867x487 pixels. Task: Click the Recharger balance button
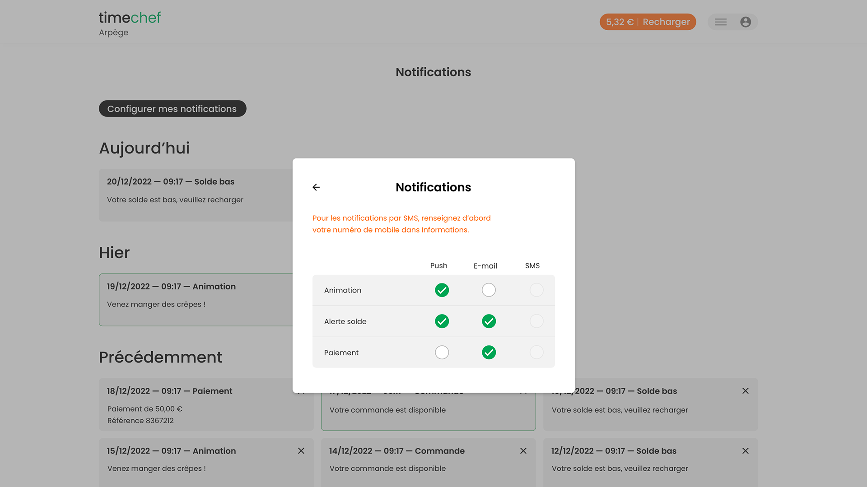click(648, 22)
